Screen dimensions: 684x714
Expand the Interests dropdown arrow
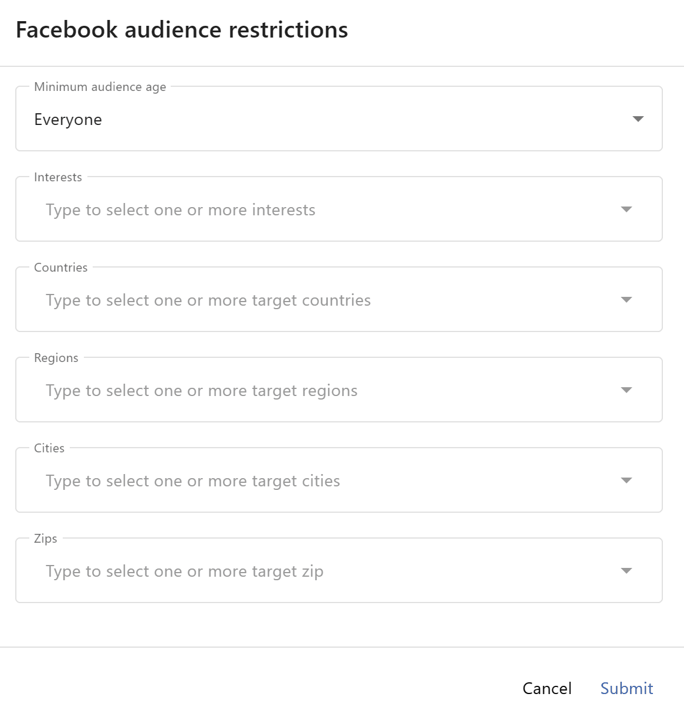pyautogui.click(x=626, y=209)
